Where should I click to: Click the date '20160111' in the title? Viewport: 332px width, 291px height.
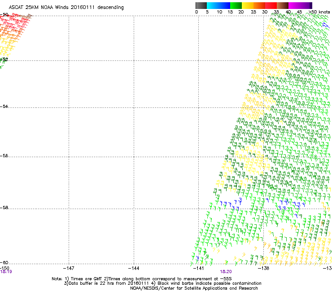tap(83, 7)
